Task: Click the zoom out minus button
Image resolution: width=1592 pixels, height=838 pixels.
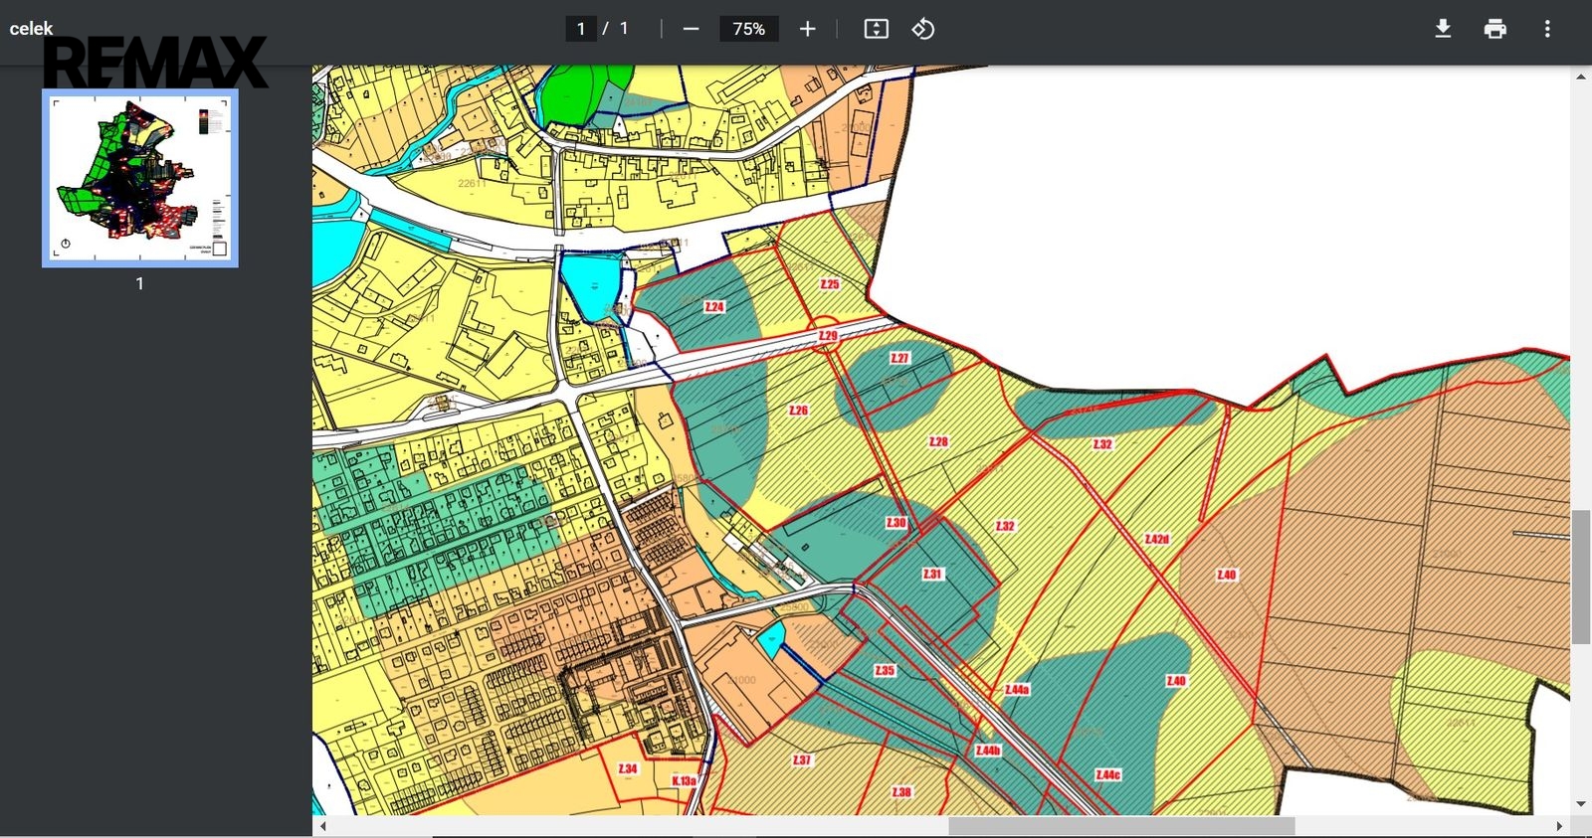Action: point(691,29)
